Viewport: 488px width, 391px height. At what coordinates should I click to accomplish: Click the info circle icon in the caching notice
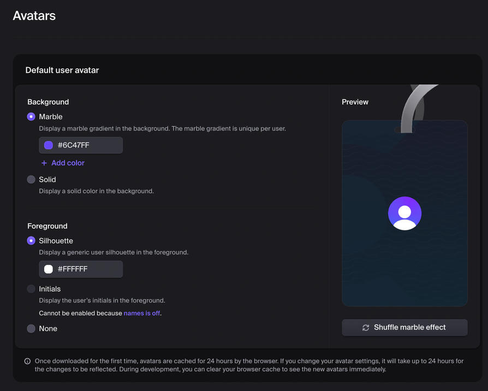[x=27, y=361]
